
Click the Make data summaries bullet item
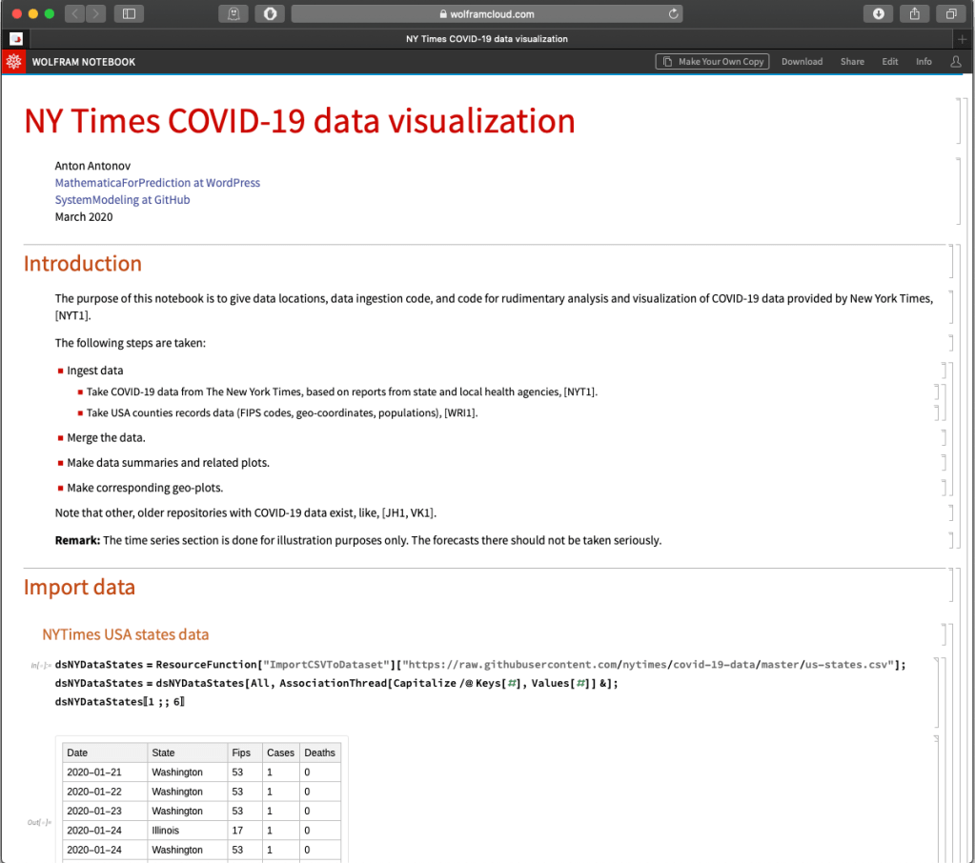(168, 462)
